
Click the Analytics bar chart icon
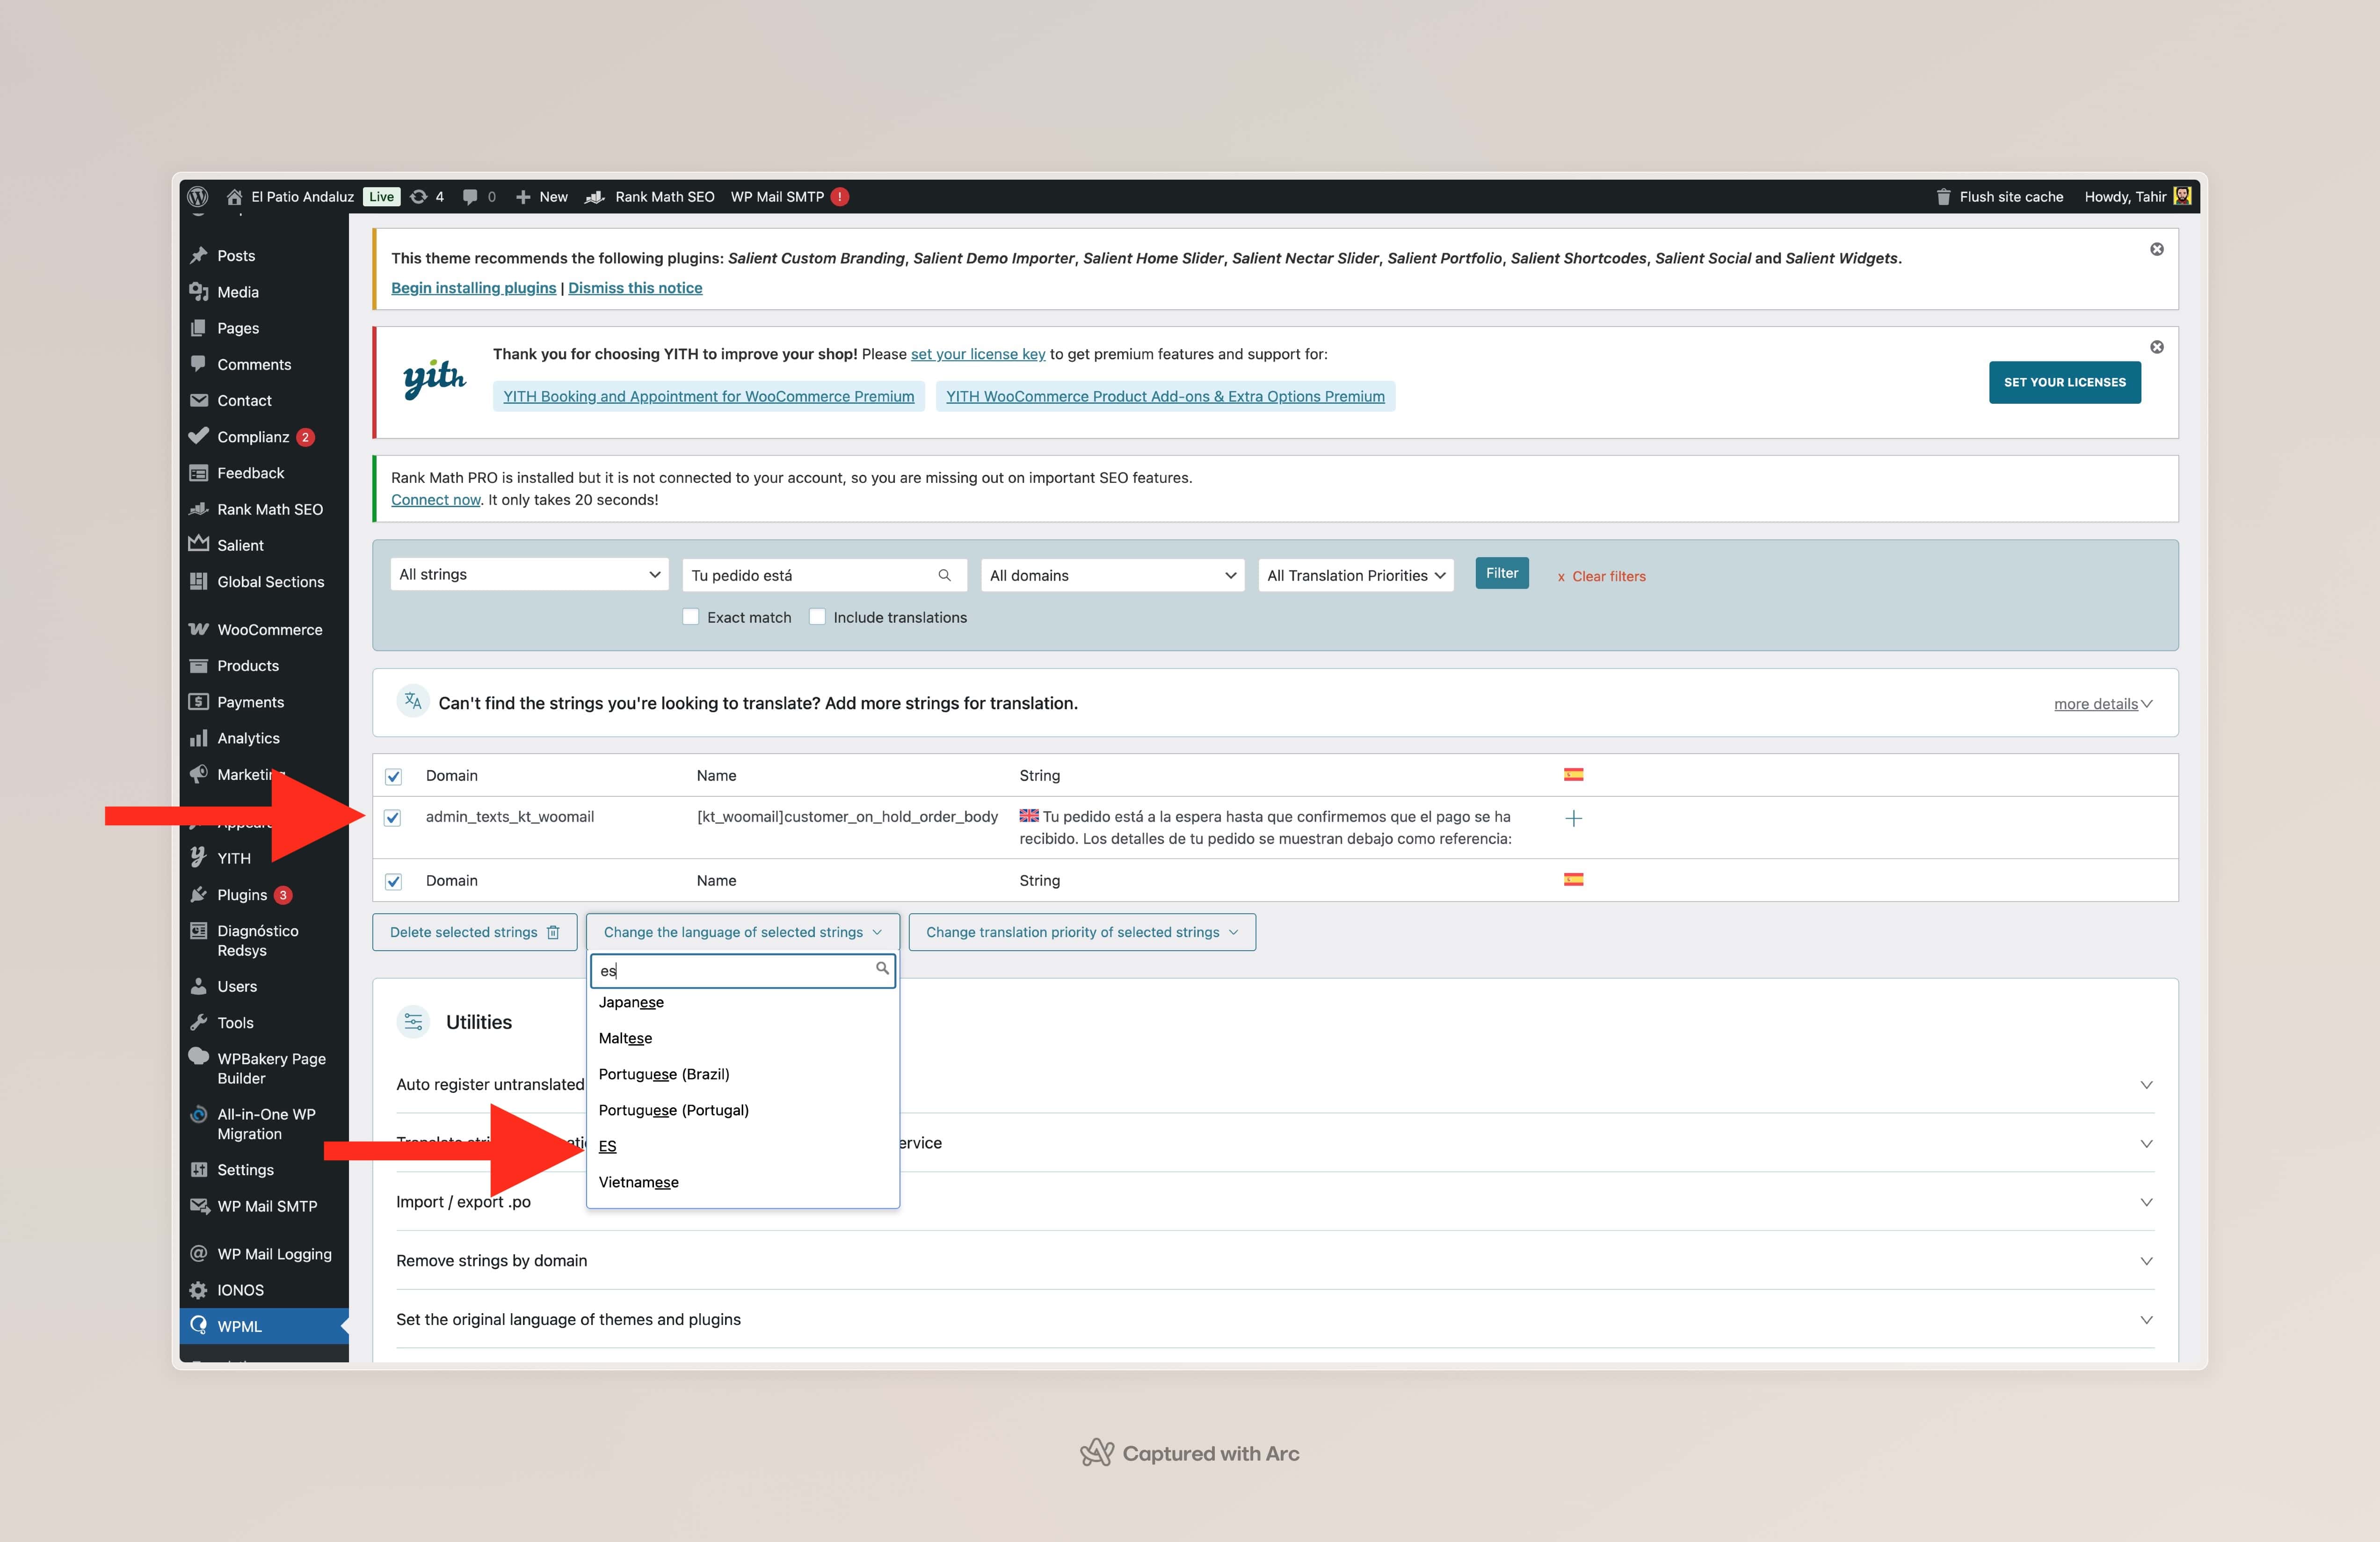pyautogui.click(x=199, y=738)
